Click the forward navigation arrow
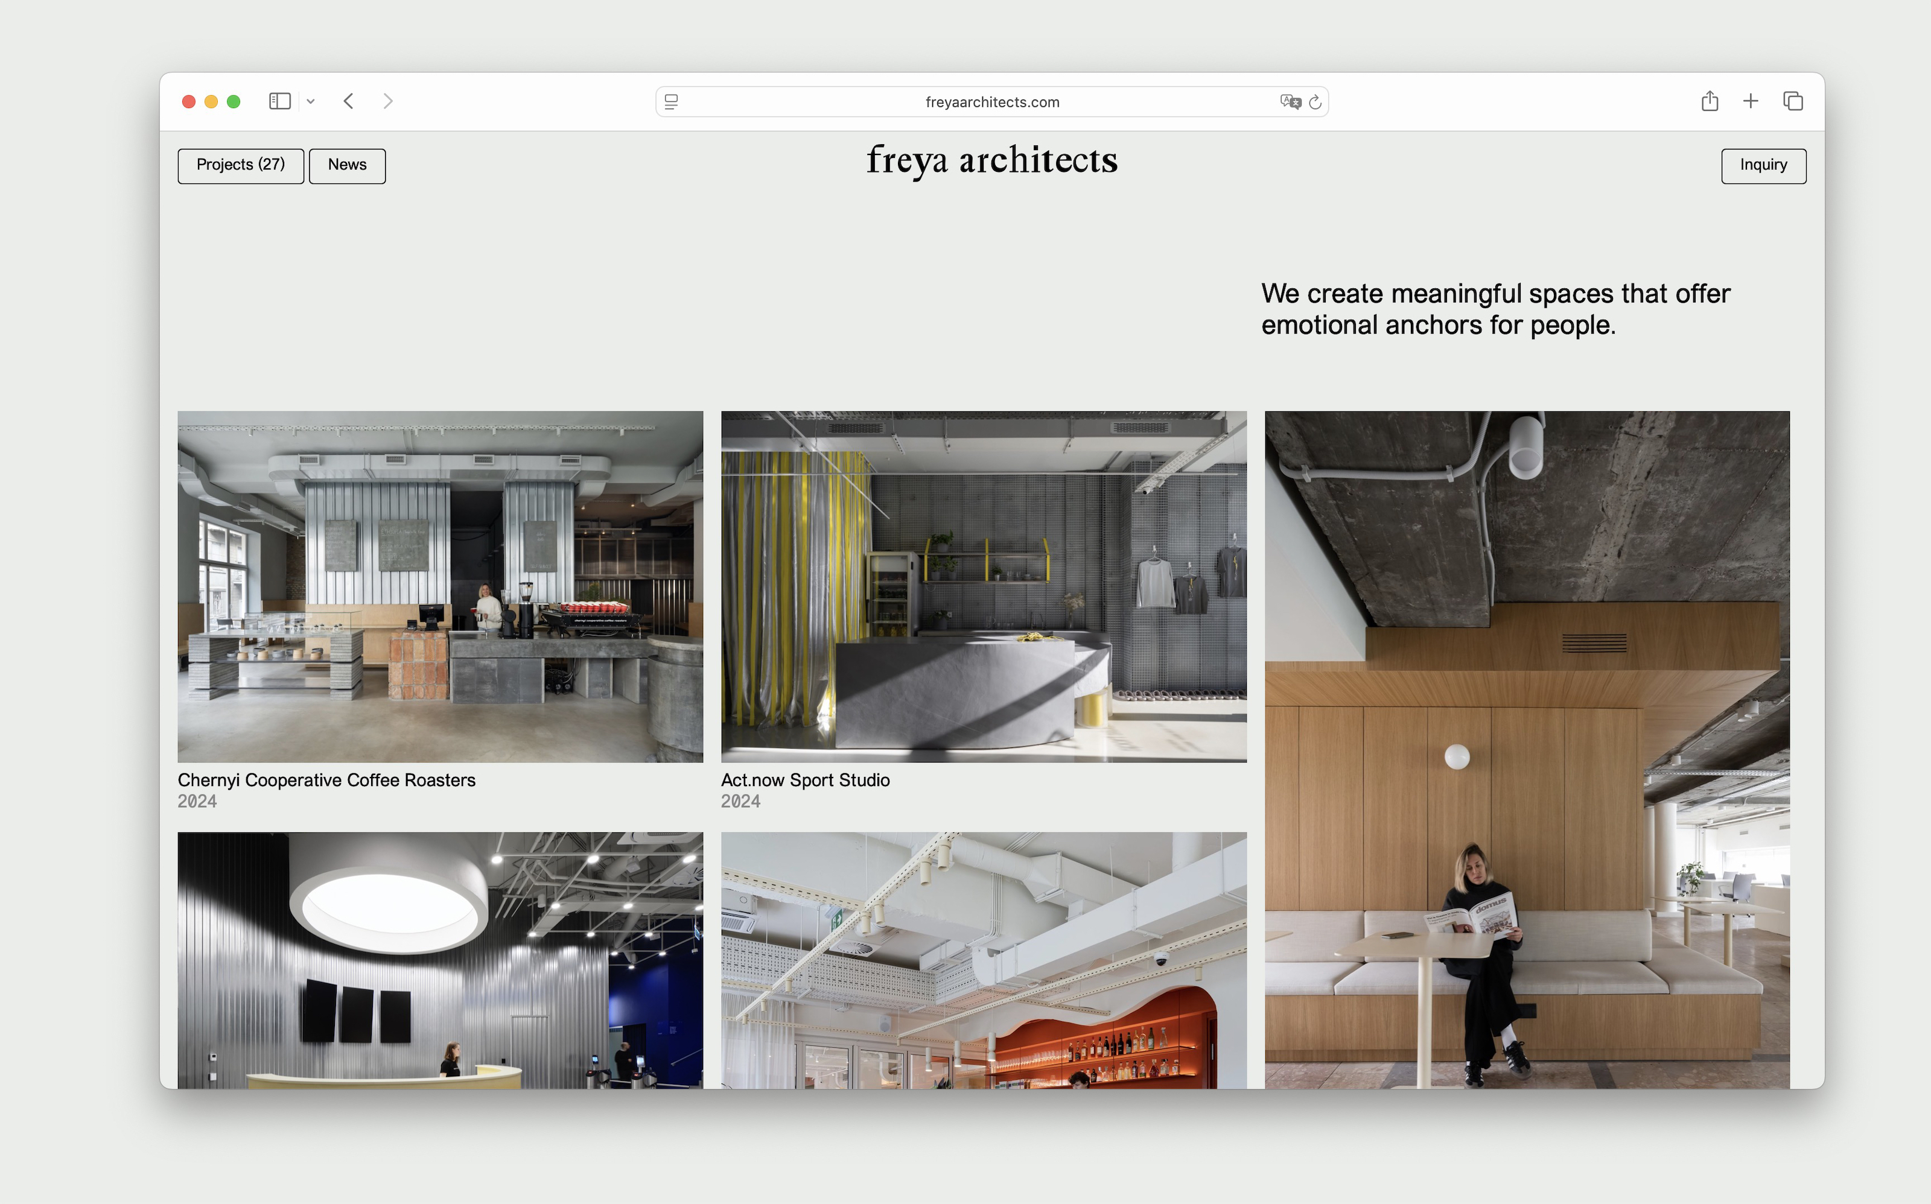Screen dimensions: 1931x1204 [x=388, y=101]
